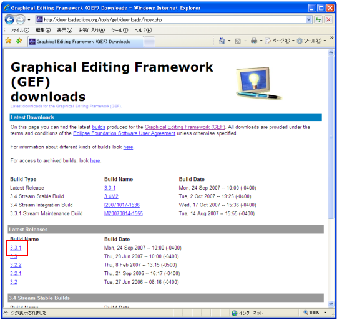
Task: Open the お気に入り(A) menu
Action: tap(92, 31)
